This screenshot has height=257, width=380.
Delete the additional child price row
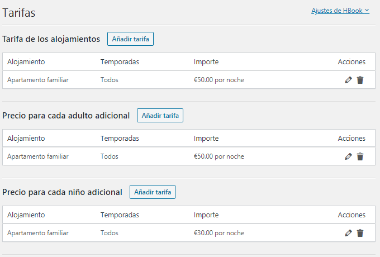click(360, 233)
